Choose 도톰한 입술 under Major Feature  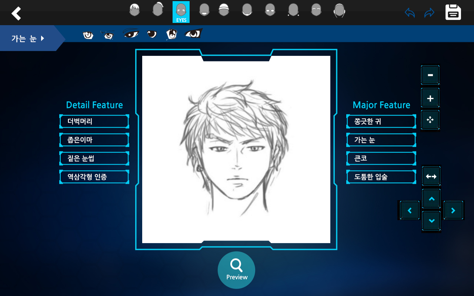381,177
